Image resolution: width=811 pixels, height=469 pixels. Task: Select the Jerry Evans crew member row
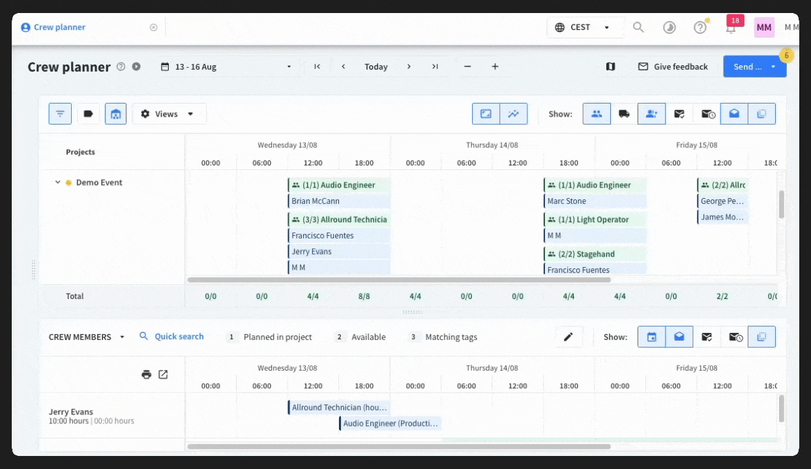point(112,416)
